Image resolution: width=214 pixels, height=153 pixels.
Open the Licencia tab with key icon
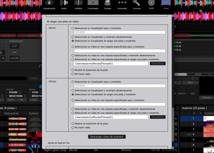(137, 5)
